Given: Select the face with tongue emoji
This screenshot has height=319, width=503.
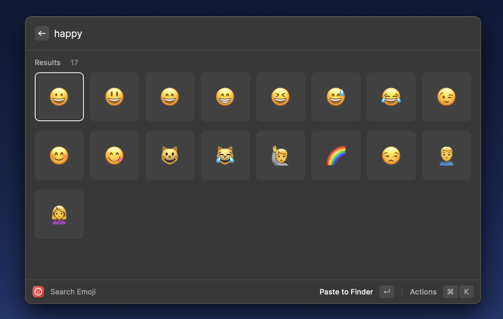Looking at the screenshot, I should [x=115, y=155].
